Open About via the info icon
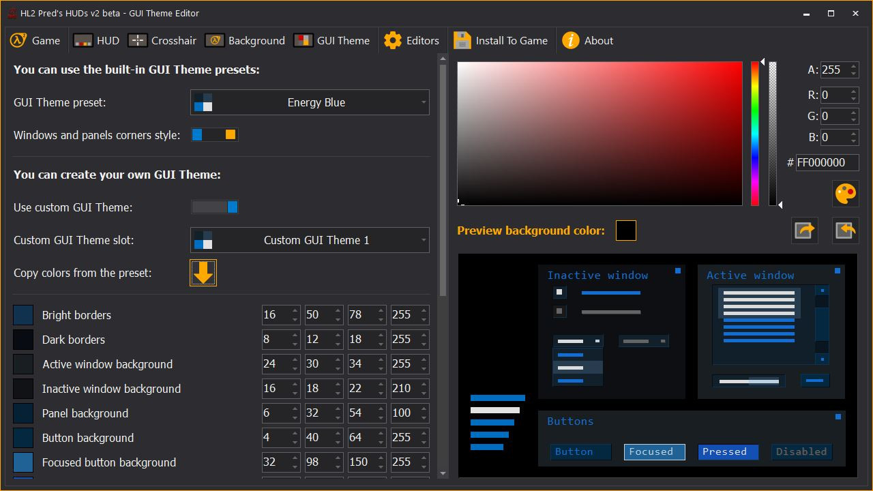 point(570,41)
